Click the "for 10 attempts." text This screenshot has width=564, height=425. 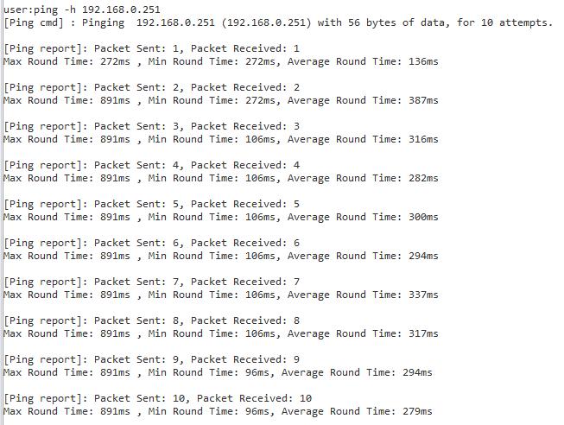coord(505,22)
